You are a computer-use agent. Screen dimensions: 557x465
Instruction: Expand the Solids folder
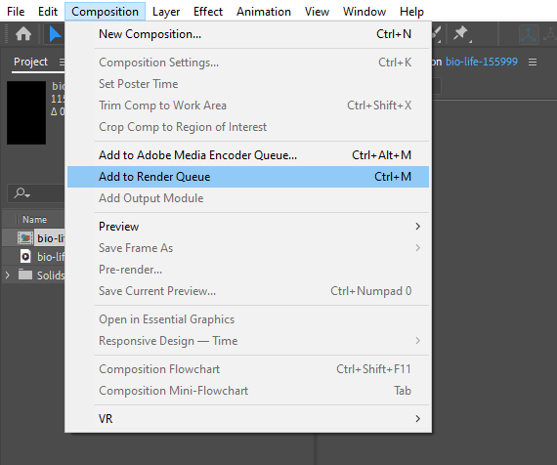click(8, 275)
